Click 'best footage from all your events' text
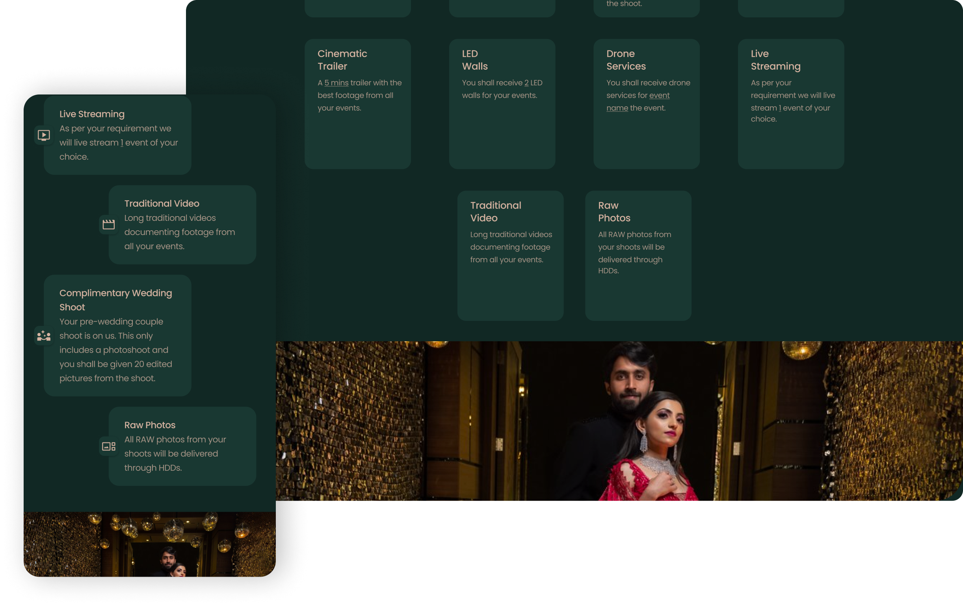This screenshot has height=607, width=963. (x=355, y=102)
